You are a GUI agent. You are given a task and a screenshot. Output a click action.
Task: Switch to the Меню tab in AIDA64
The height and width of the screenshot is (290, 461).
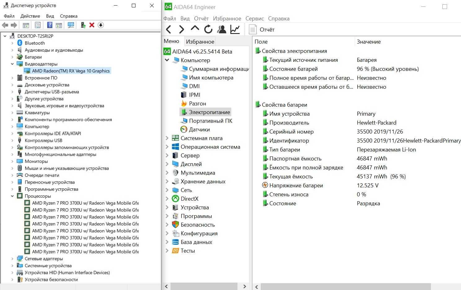(171, 41)
